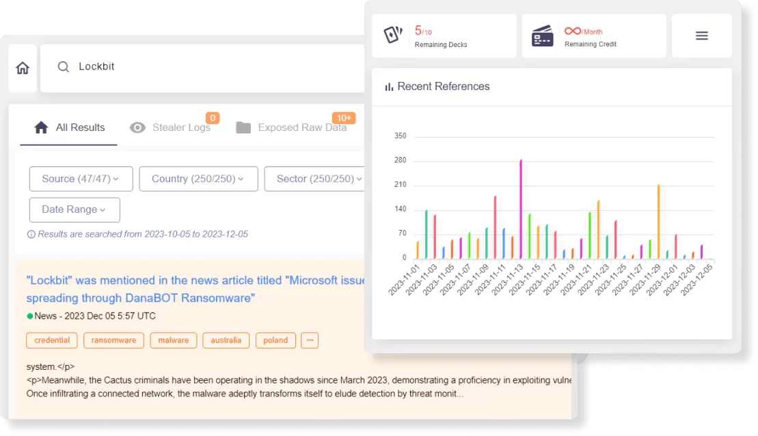The width and height of the screenshot is (758, 436).
Task: Click the orange 10+ badge
Action: (344, 118)
